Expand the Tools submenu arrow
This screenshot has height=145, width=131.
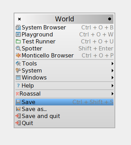pos(112,64)
